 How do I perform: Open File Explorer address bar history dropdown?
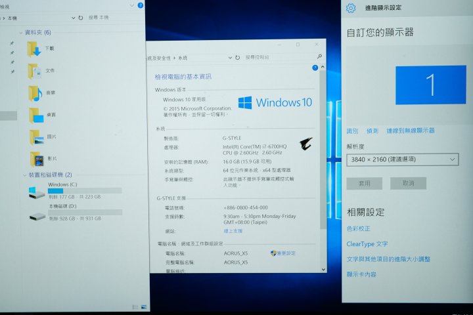[x=73, y=18]
